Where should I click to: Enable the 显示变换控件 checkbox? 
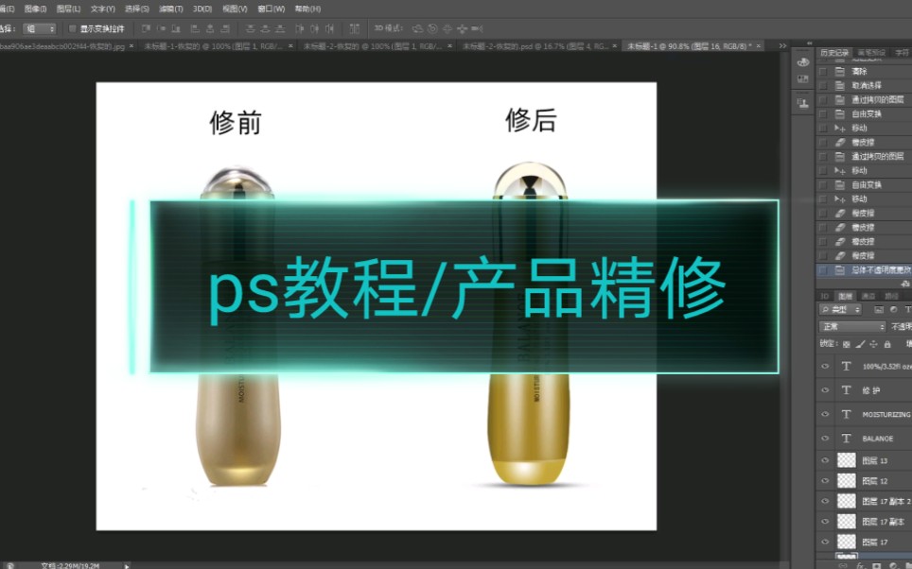tap(72, 29)
